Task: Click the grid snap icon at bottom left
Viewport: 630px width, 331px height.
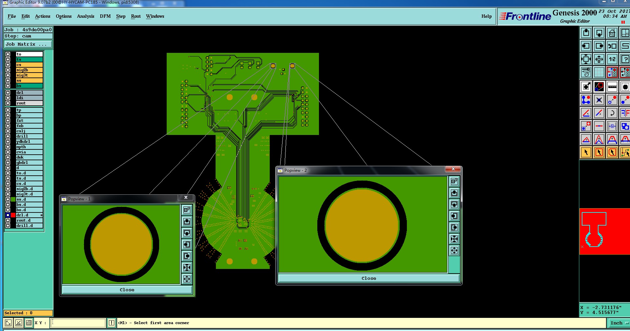Action: (x=29, y=323)
